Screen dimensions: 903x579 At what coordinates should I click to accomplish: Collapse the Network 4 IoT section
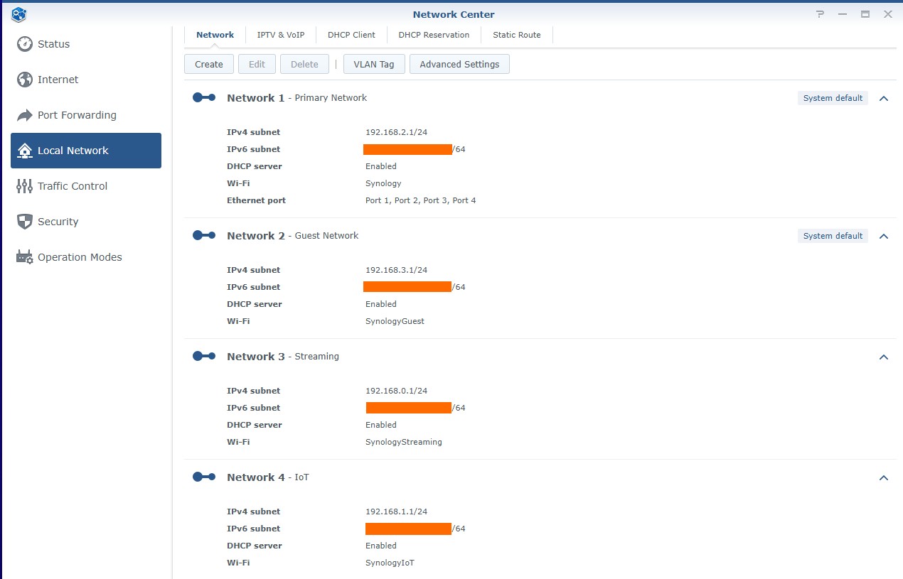point(884,478)
